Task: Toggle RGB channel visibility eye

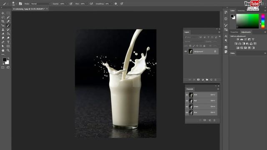Action: point(187,95)
